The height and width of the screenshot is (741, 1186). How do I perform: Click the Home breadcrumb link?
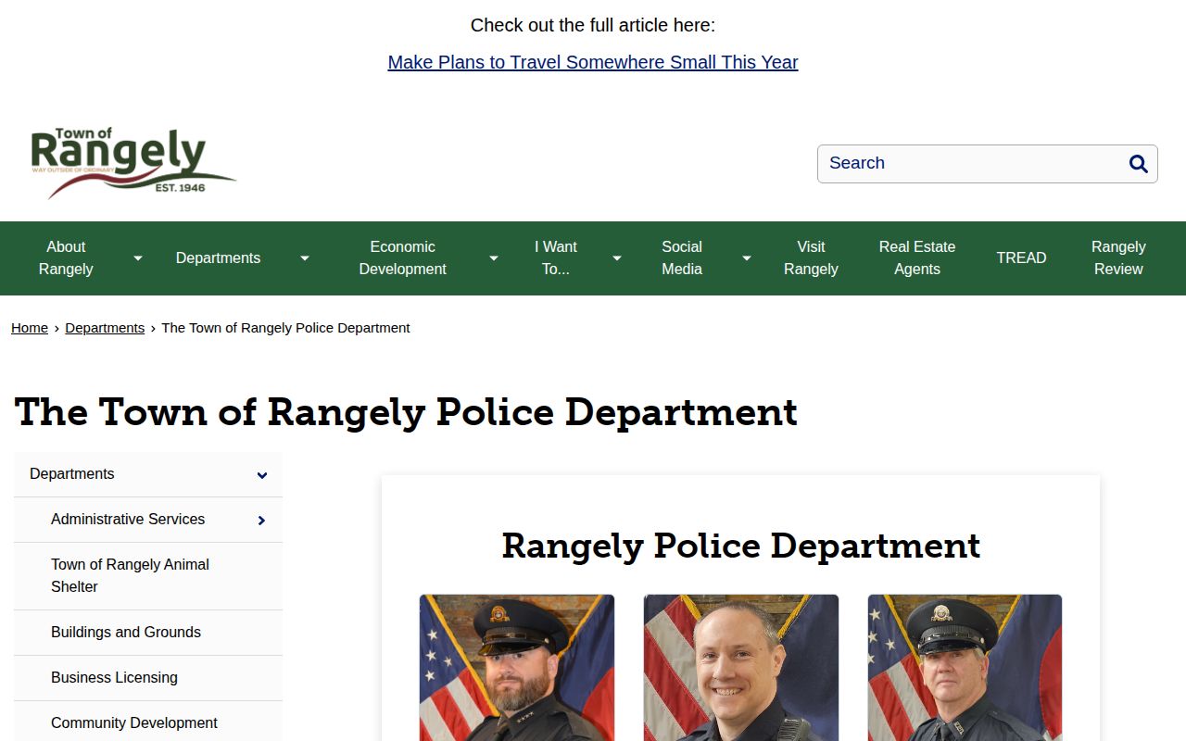[x=30, y=328]
